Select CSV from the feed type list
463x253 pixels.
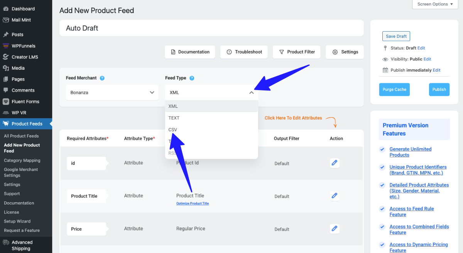(x=173, y=130)
